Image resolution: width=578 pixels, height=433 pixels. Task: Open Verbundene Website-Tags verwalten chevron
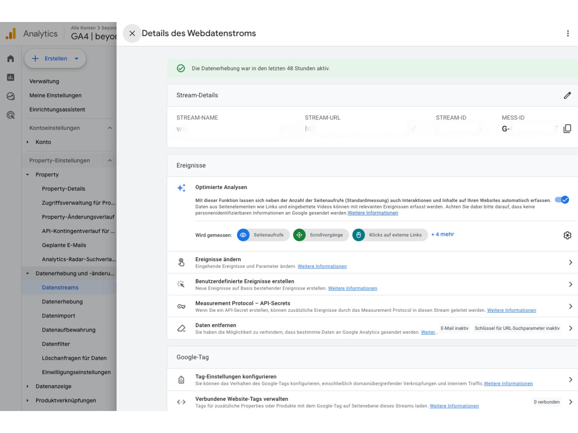click(x=570, y=402)
